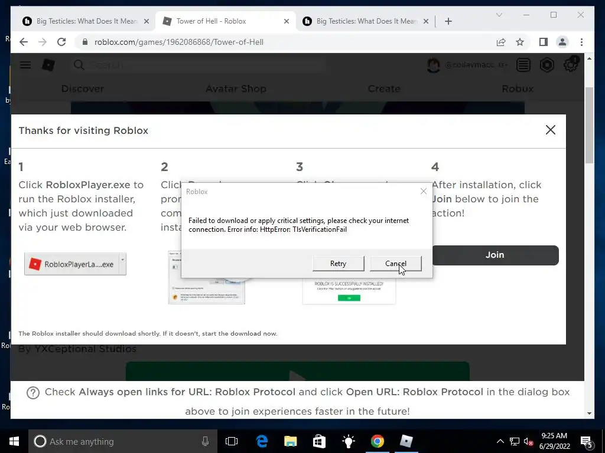The height and width of the screenshot is (453, 605).
Task: Open a new browser tab
Action: tap(448, 21)
